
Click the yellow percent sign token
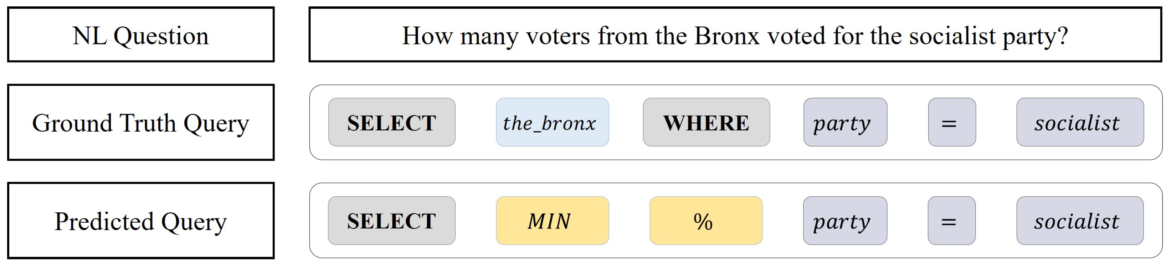[705, 221]
